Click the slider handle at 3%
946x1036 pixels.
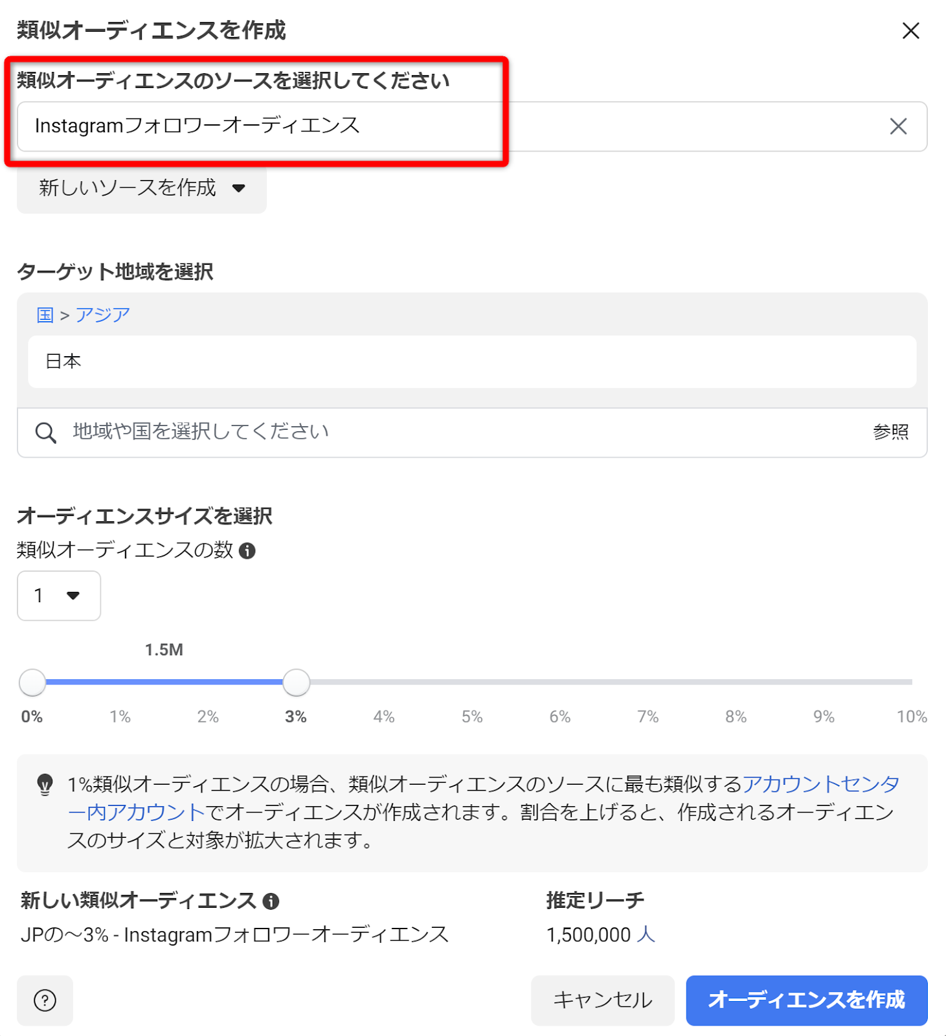pyautogui.click(x=296, y=682)
